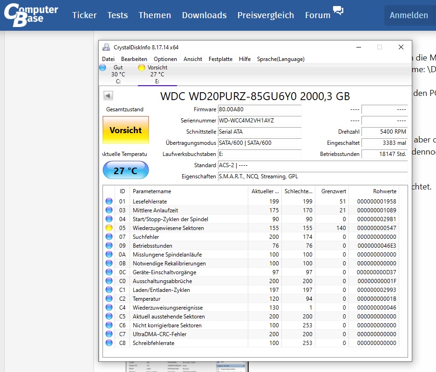Open the Optionen menu
436x372 pixels.
165,59
